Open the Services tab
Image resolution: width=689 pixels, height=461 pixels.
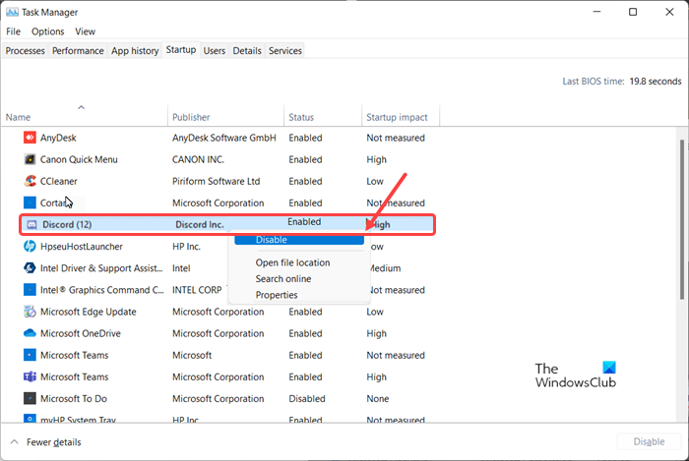[285, 50]
